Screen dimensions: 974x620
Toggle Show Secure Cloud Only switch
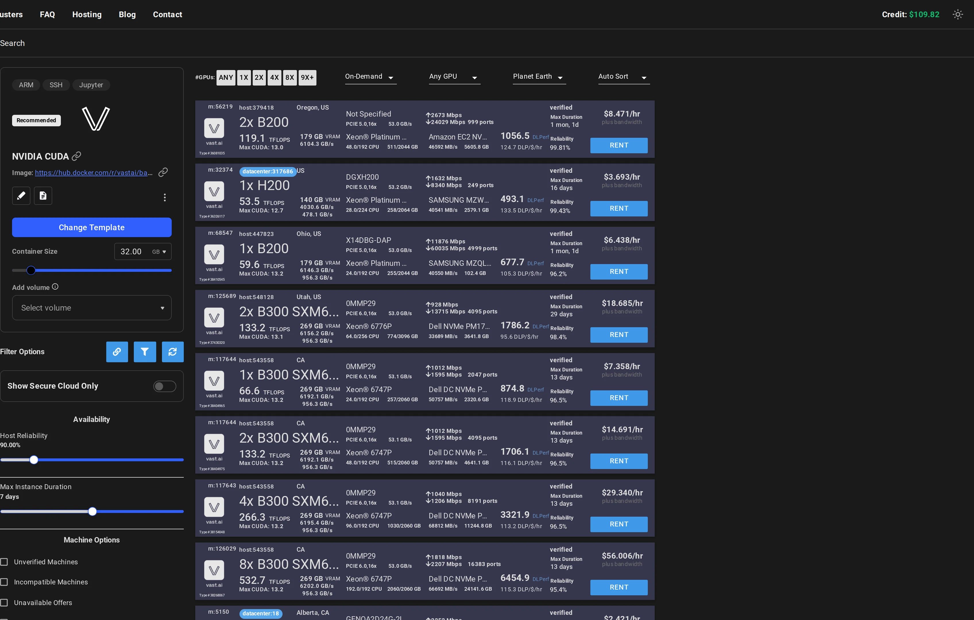click(x=165, y=386)
